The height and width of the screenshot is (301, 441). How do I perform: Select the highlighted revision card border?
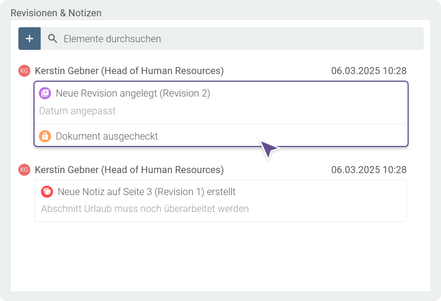pyautogui.click(x=408, y=114)
